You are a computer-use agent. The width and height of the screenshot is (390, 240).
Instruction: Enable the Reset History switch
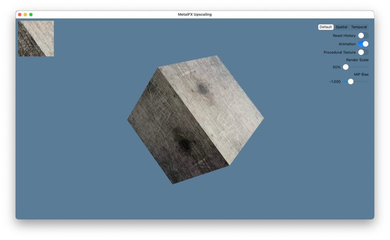click(x=363, y=36)
